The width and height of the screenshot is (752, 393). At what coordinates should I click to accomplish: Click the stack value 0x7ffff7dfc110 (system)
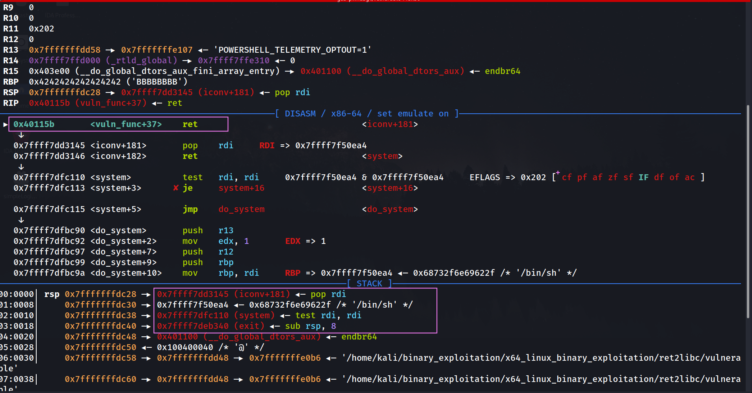tap(216, 316)
